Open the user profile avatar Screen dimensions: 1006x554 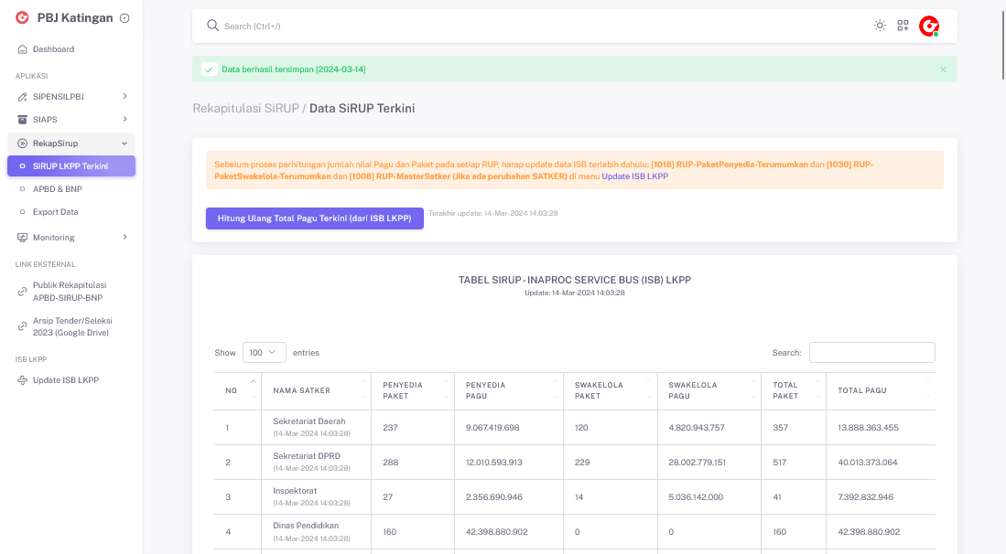(x=929, y=27)
